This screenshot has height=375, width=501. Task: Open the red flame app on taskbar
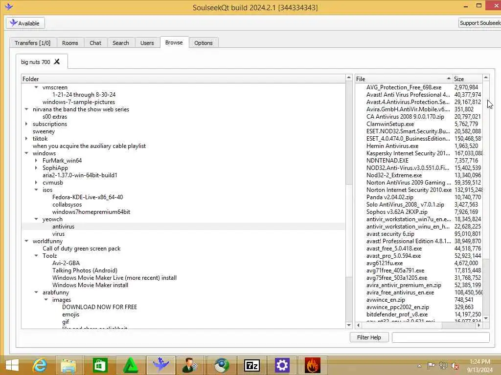click(312, 365)
